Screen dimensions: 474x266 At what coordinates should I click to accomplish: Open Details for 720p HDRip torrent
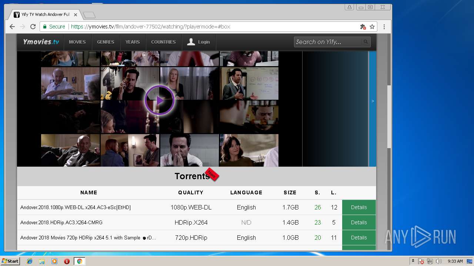coord(359,238)
